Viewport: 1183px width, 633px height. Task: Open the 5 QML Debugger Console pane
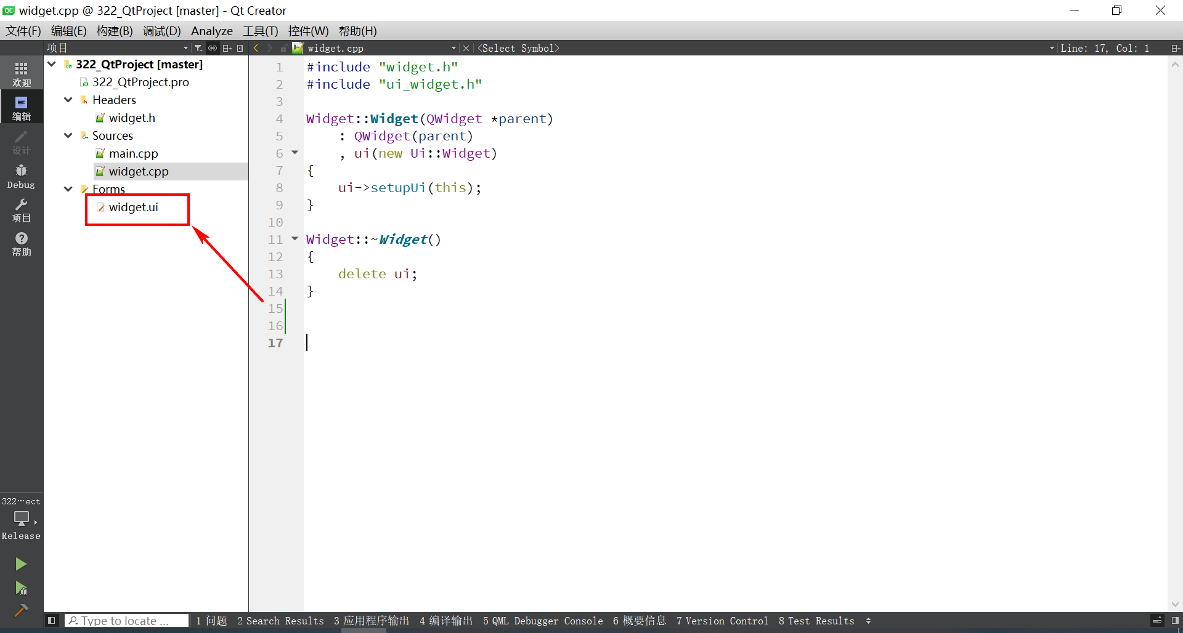point(543,621)
